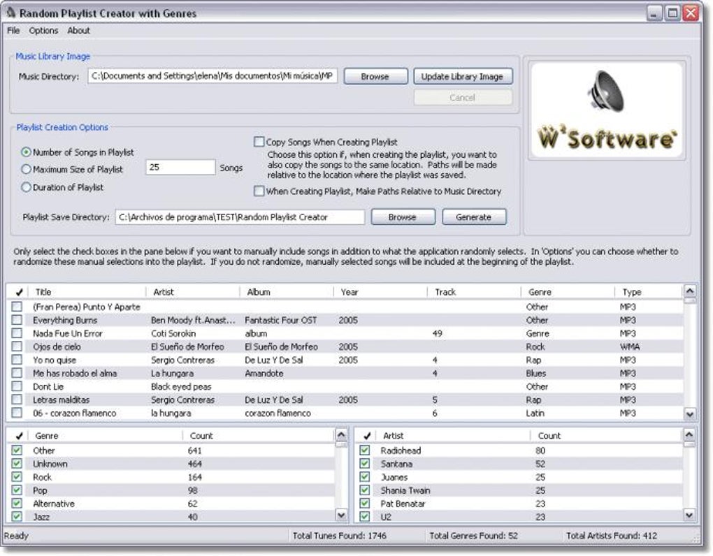The width and height of the screenshot is (713, 556).
Task: Click checkmark header icon in songs list
Action: click(x=18, y=292)
